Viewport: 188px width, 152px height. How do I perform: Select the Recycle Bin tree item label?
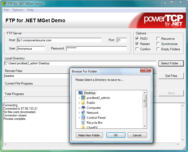[x=95, y=123]
